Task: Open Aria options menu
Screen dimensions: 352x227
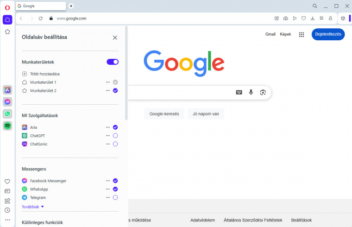Action: click(108, 127)
